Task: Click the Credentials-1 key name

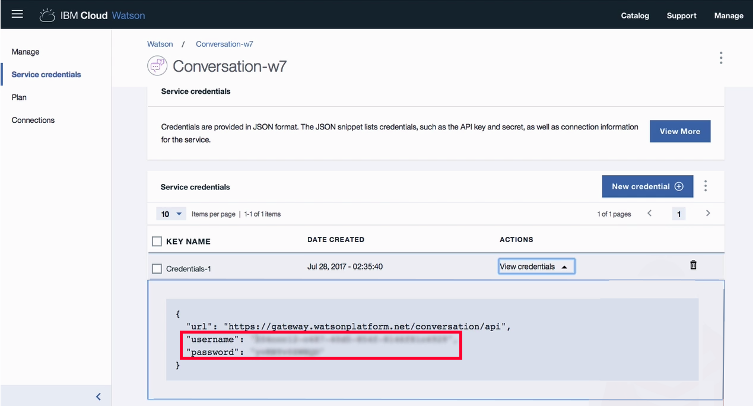Action: tap(189, 269)
